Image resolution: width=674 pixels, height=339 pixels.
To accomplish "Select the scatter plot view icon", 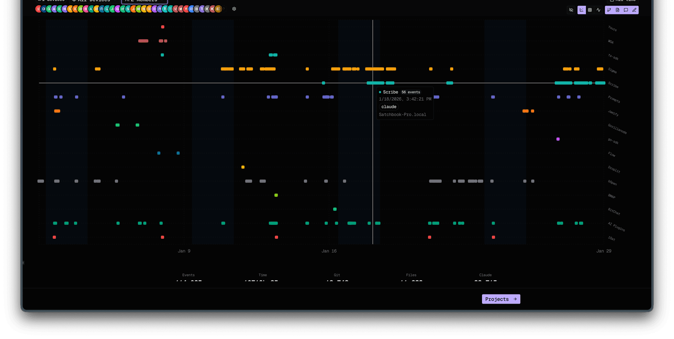I will click(581, 10).
